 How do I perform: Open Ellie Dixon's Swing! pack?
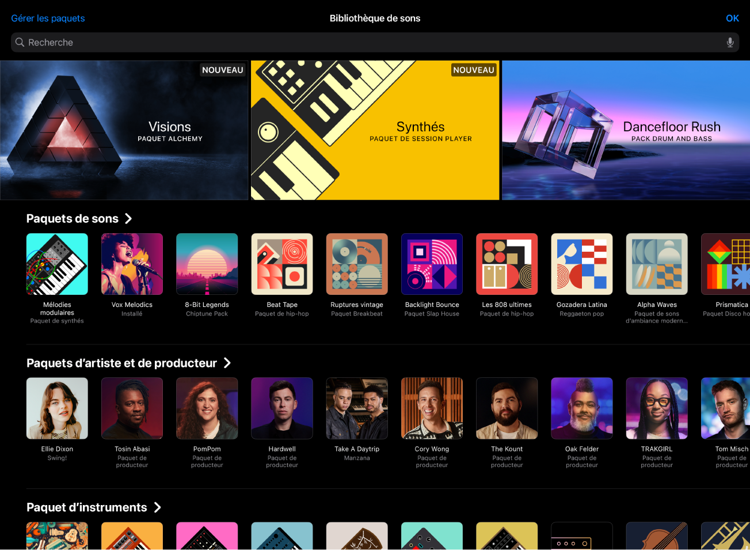(x=57, y=408)
